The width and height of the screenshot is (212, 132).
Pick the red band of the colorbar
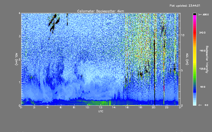195,33
